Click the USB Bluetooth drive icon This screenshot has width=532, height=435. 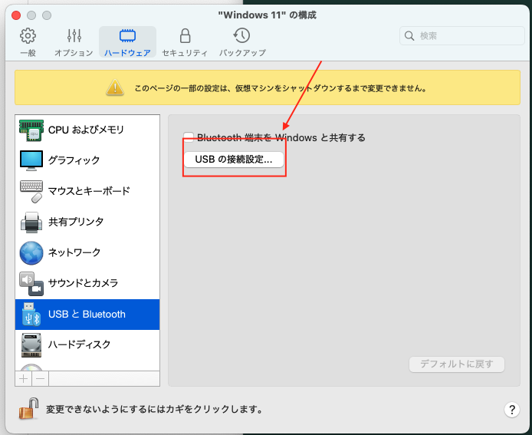[x=31, y=315]
